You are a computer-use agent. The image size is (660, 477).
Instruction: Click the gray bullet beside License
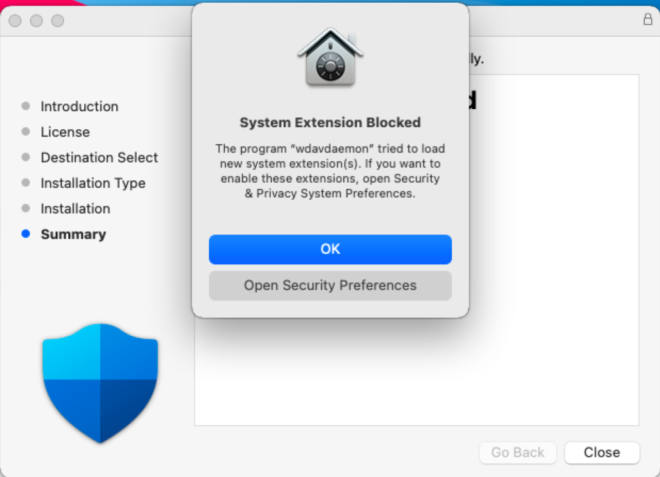(26, 131)
